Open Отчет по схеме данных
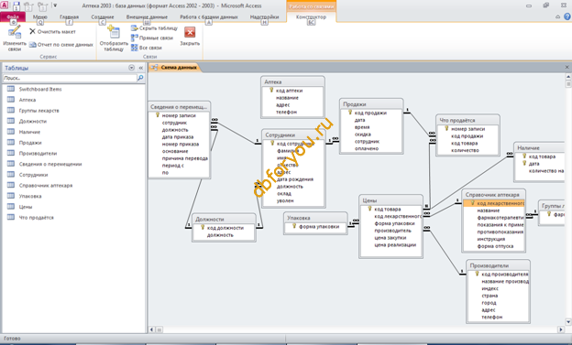The height and width of the screenshot is (345, 572). [60, 45]
